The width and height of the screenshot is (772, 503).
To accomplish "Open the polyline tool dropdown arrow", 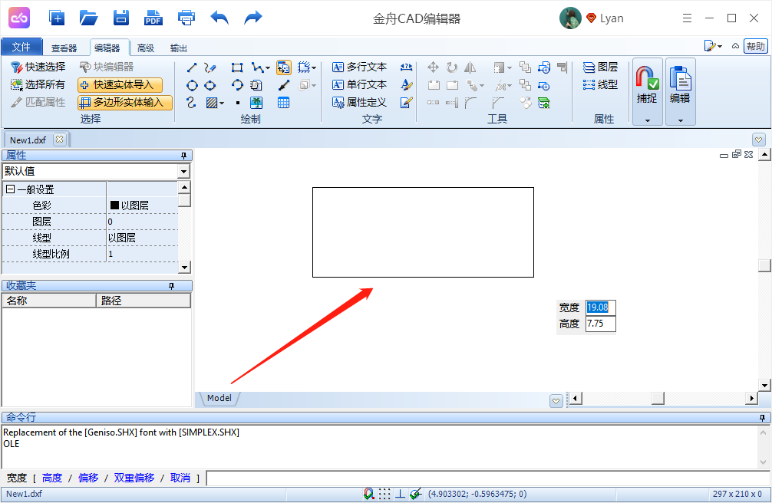I will (x=268, y=68).
